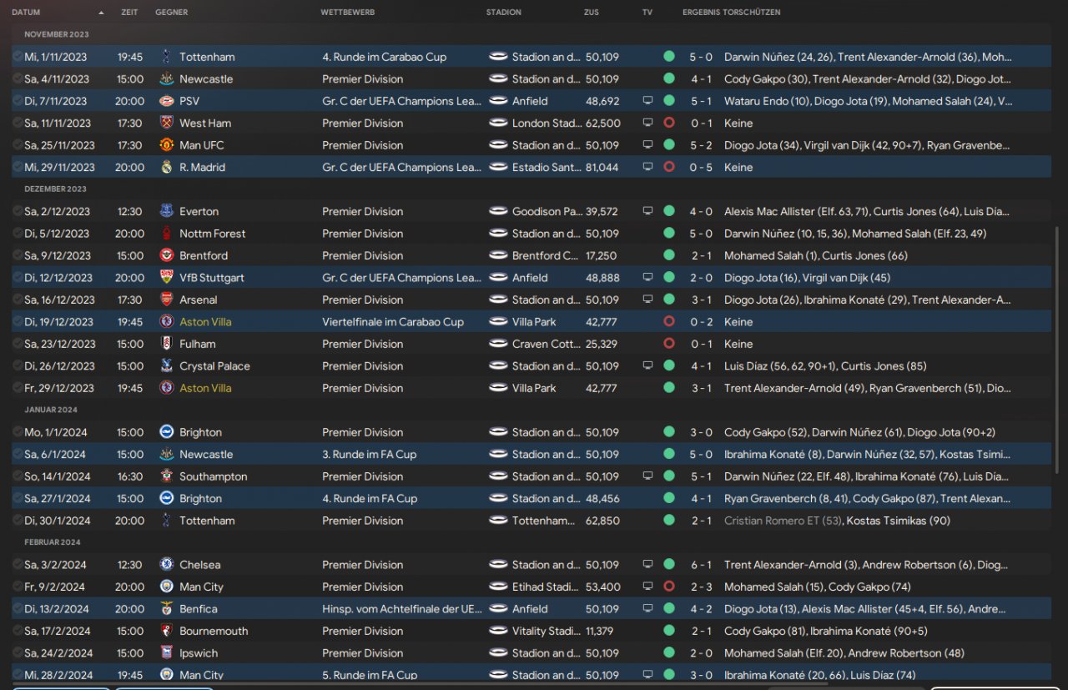
Task: Click the green win indicator in the Everton row
Action: tap(668, 211)
